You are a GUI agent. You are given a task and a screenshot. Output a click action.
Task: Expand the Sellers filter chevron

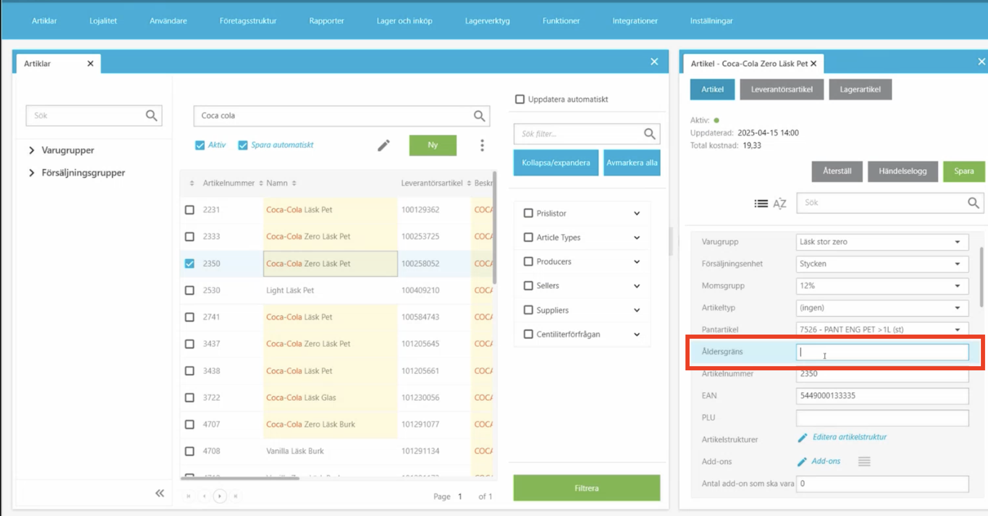[x=637, y=286]
